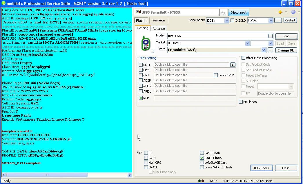Image resolution: width=303 pixels, height=184 pixels.
Task: Check the PPM file checkbox
Action: point(141,70)
